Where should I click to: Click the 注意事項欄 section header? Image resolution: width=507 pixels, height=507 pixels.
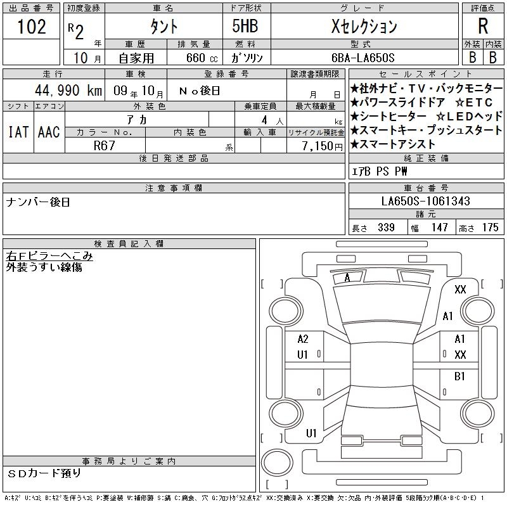[174, 188]
